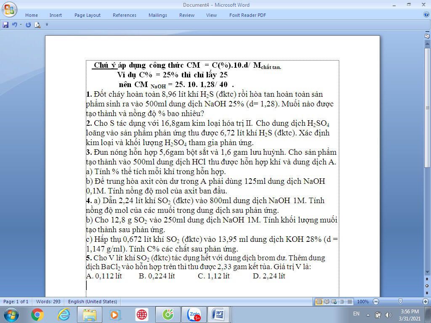Open zoom dialog via 100% label
This screenshot has width=431, height=323.
363,302
